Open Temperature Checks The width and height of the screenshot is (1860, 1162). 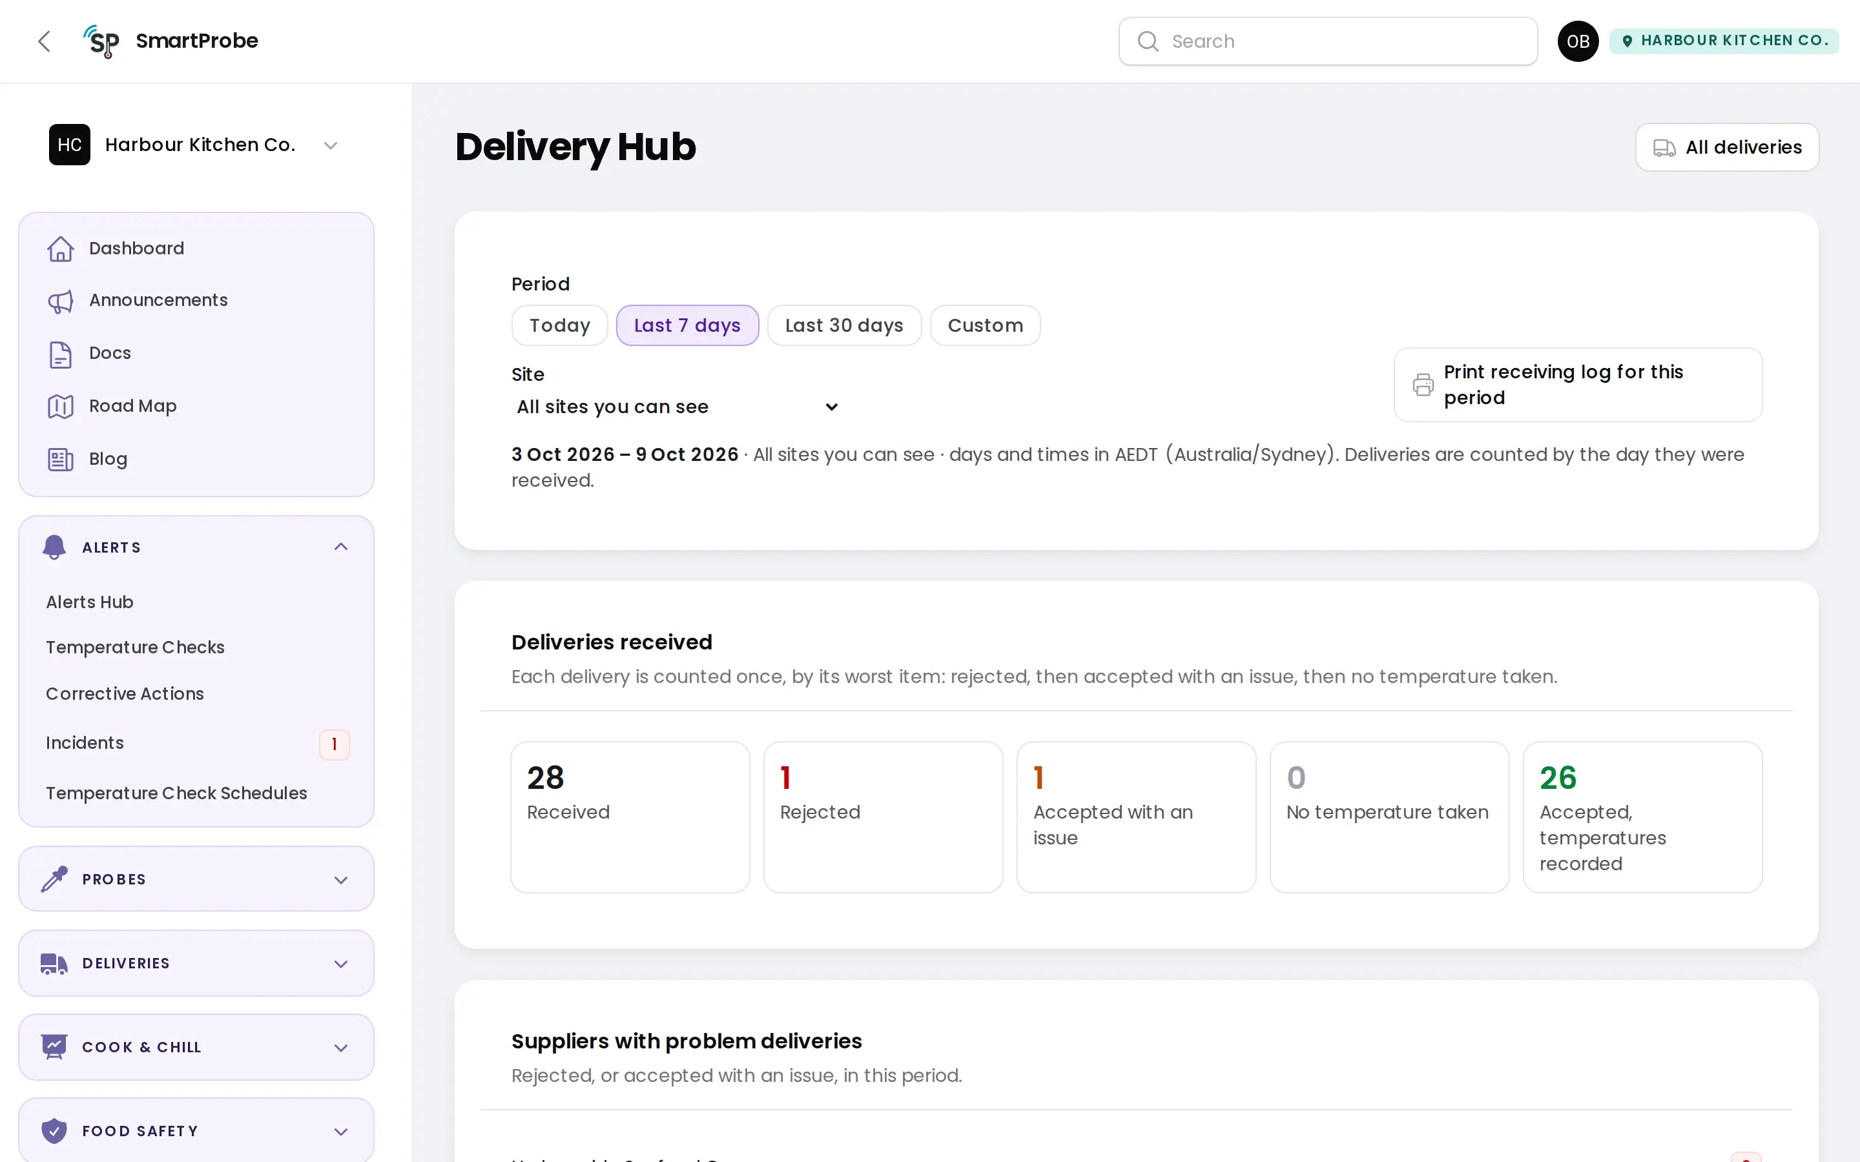coord(134,648)
